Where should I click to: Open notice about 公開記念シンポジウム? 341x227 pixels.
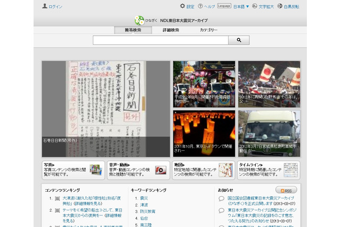(262, 215)
